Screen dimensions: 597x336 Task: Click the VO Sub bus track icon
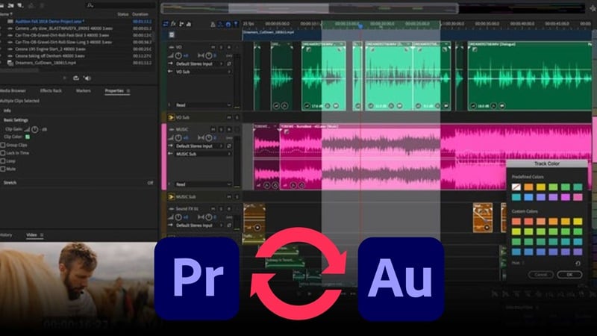coord(171,117)
